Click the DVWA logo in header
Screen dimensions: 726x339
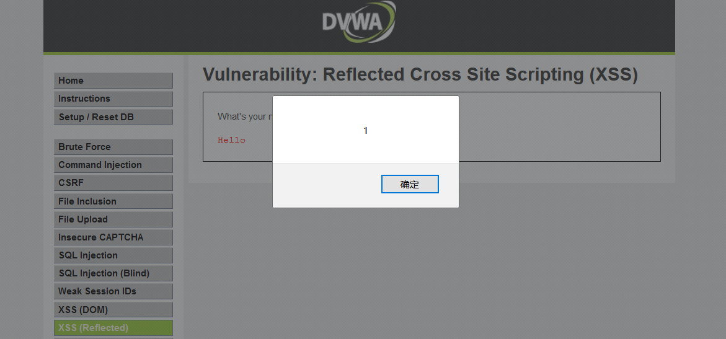point(360,21)
